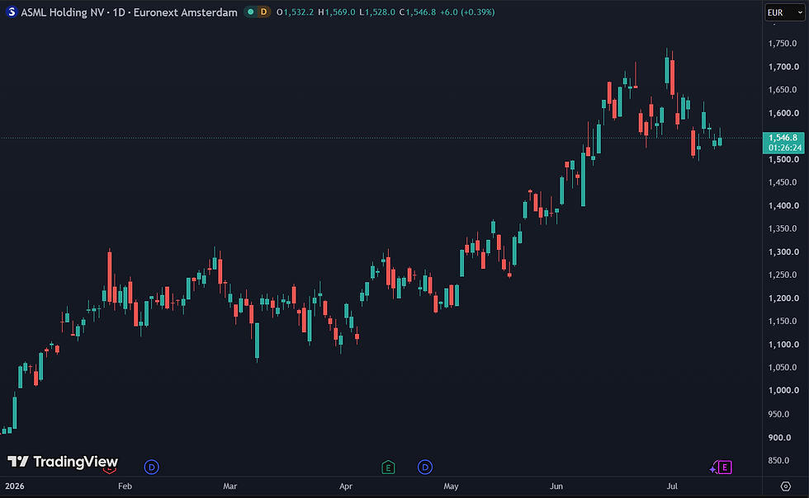Click the Jul label on the time axis
Image resolution: width=809 pixels, height=498 pixels.
click(x=672, y=486)
